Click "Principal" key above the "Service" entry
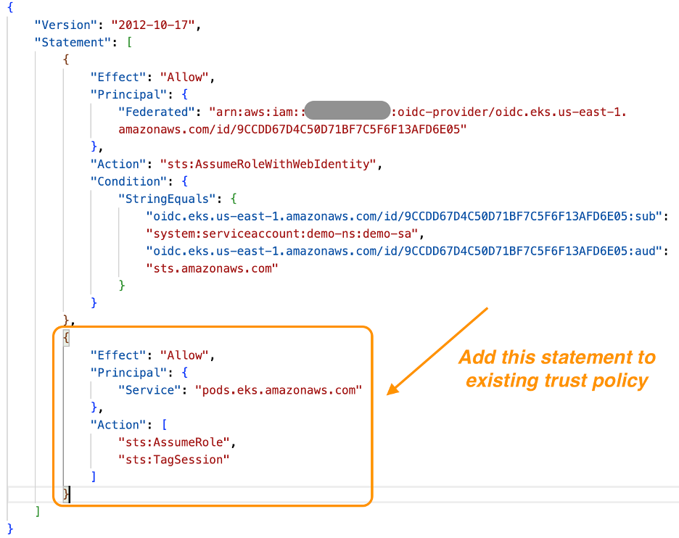The height and width of the screenshot is (538, 679). 128,373
